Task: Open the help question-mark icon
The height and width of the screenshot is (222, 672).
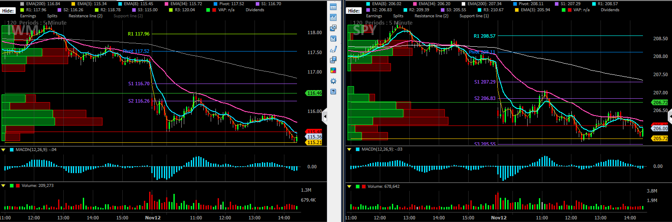Action: [333, 92]
